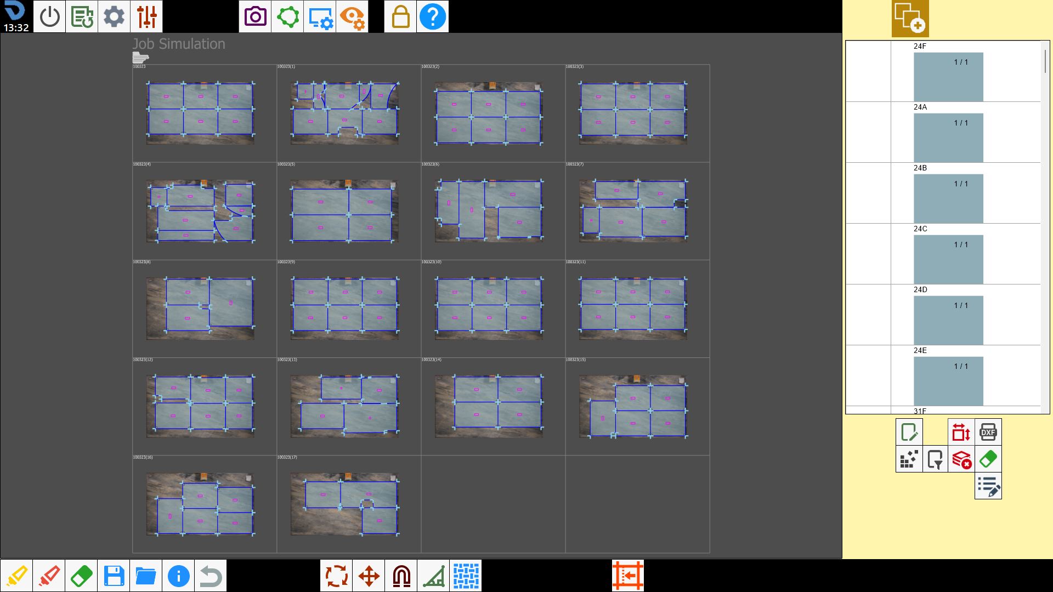Click the page filter funnel icon

(x=936, y=459)
